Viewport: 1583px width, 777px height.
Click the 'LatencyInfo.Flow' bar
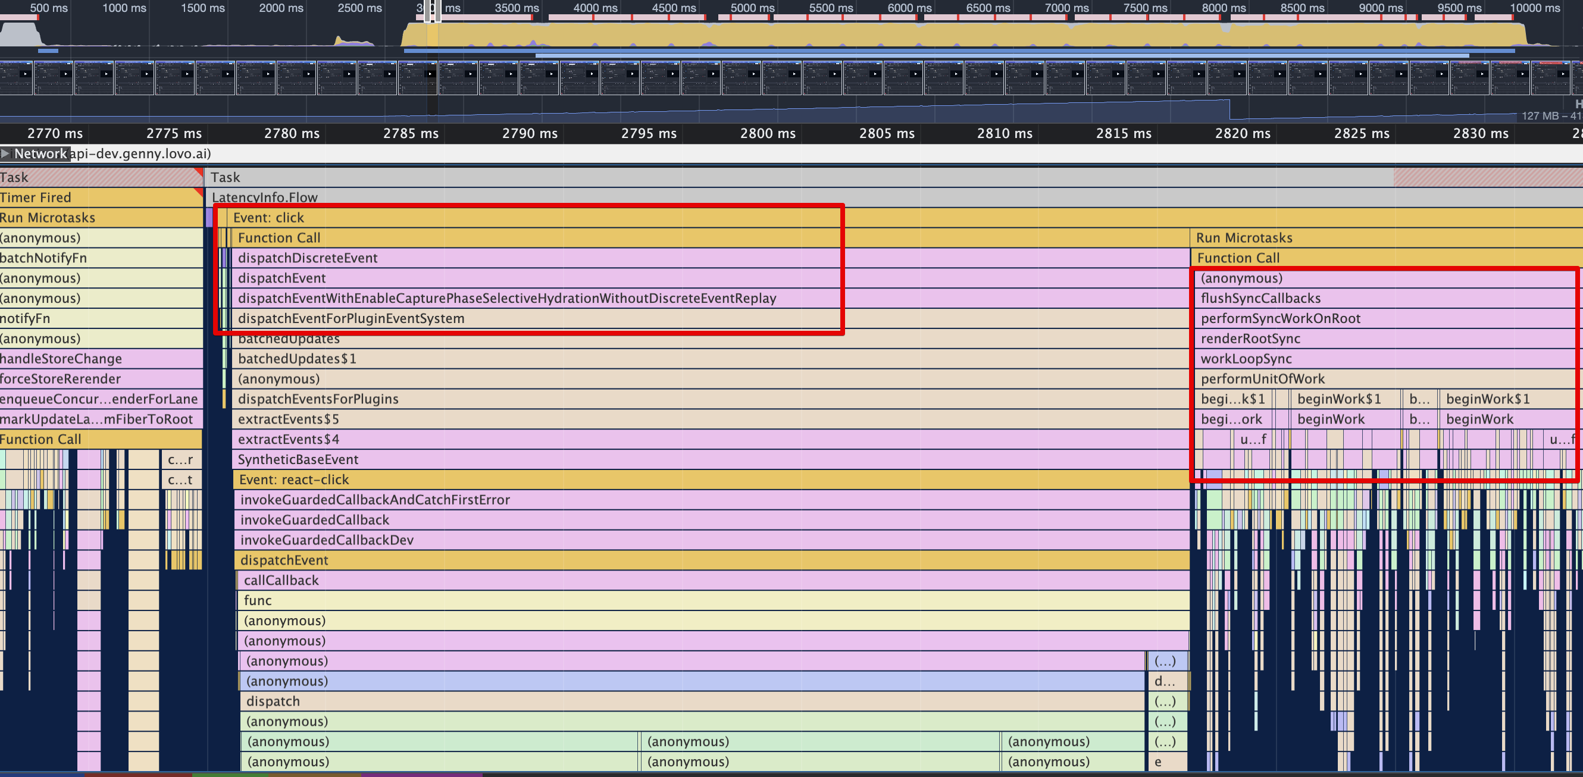264,198
